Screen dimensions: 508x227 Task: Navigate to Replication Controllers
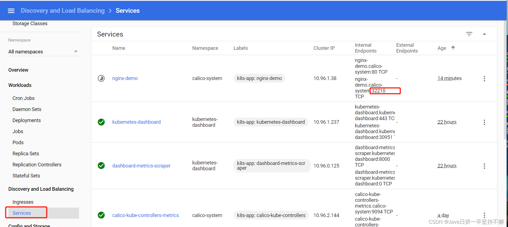(x=37, y=165)
